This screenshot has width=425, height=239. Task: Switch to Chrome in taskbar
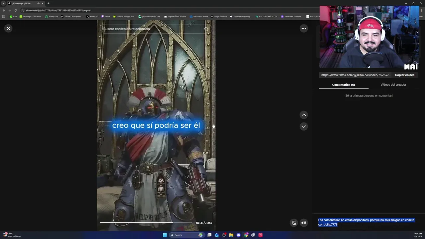(246, 235)
